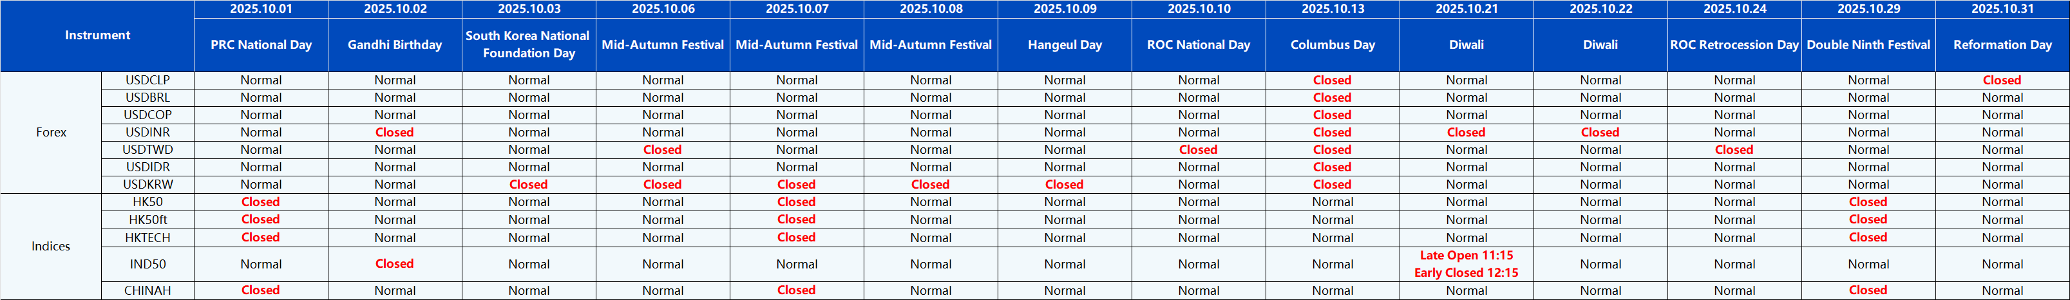Select the ROC Retrocession Day header
The image size is (2070, 300).
point(1734,45)
